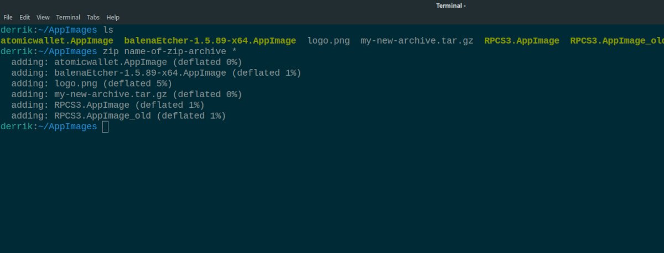Click the zip name-of-zip-archive command text
Screen dimensions: 664x253
[x=169, y=51]
